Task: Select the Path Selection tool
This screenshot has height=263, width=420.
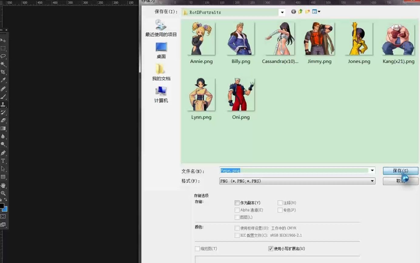Action: pyautogui.click(x=3, y=169)
